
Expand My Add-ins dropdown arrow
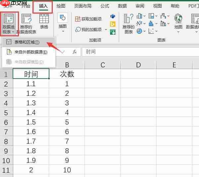tap(106, 30)
